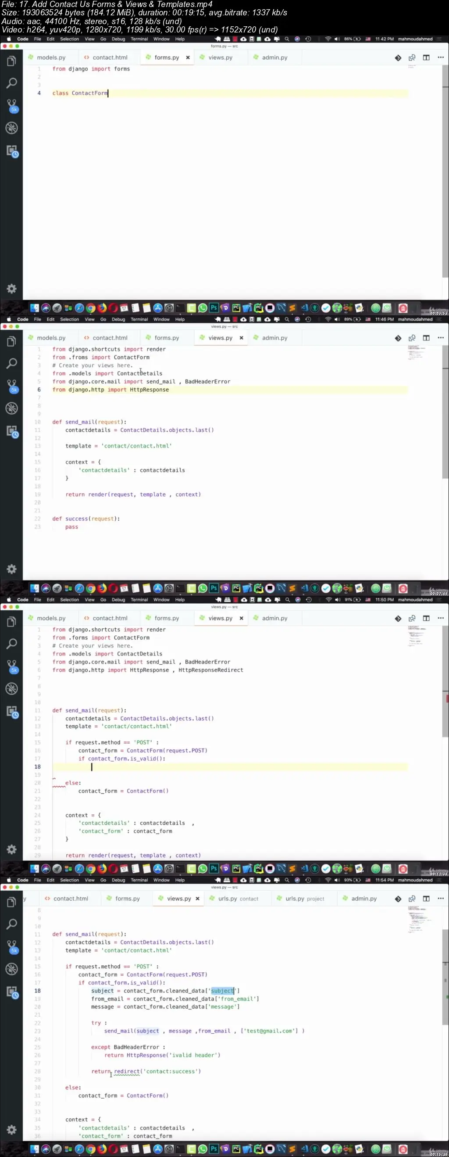
Task: Click the minimap in the 11:46 PM frame
Action: (x=416, y=353)
